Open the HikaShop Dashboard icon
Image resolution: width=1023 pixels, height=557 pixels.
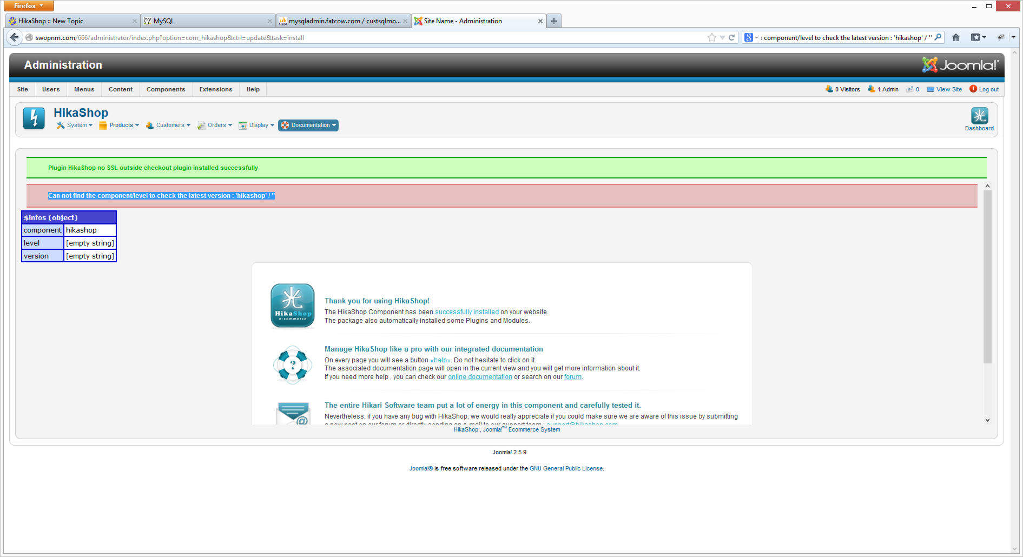(979, 119)
